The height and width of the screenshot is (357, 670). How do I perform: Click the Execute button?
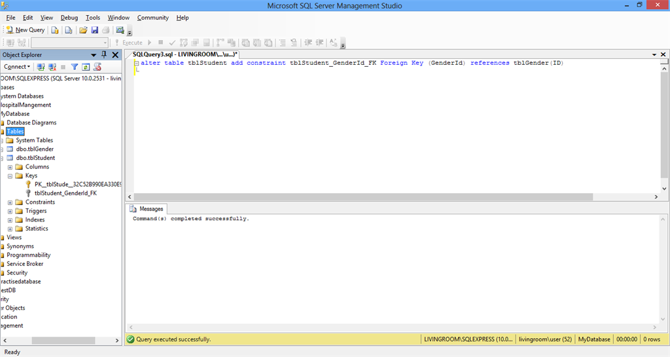128,43
